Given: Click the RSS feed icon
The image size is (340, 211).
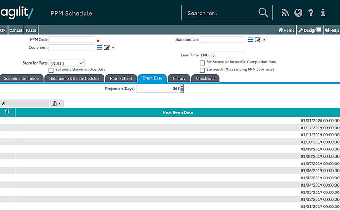Looking at the screenshot, I should click(x=285, y=13).
